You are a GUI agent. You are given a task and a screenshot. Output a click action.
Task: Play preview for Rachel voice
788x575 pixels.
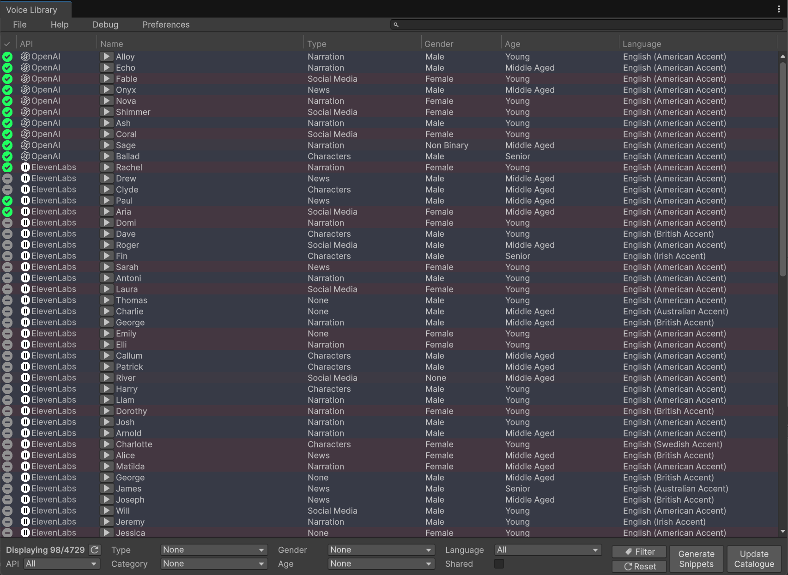click(x=106, y=167)
